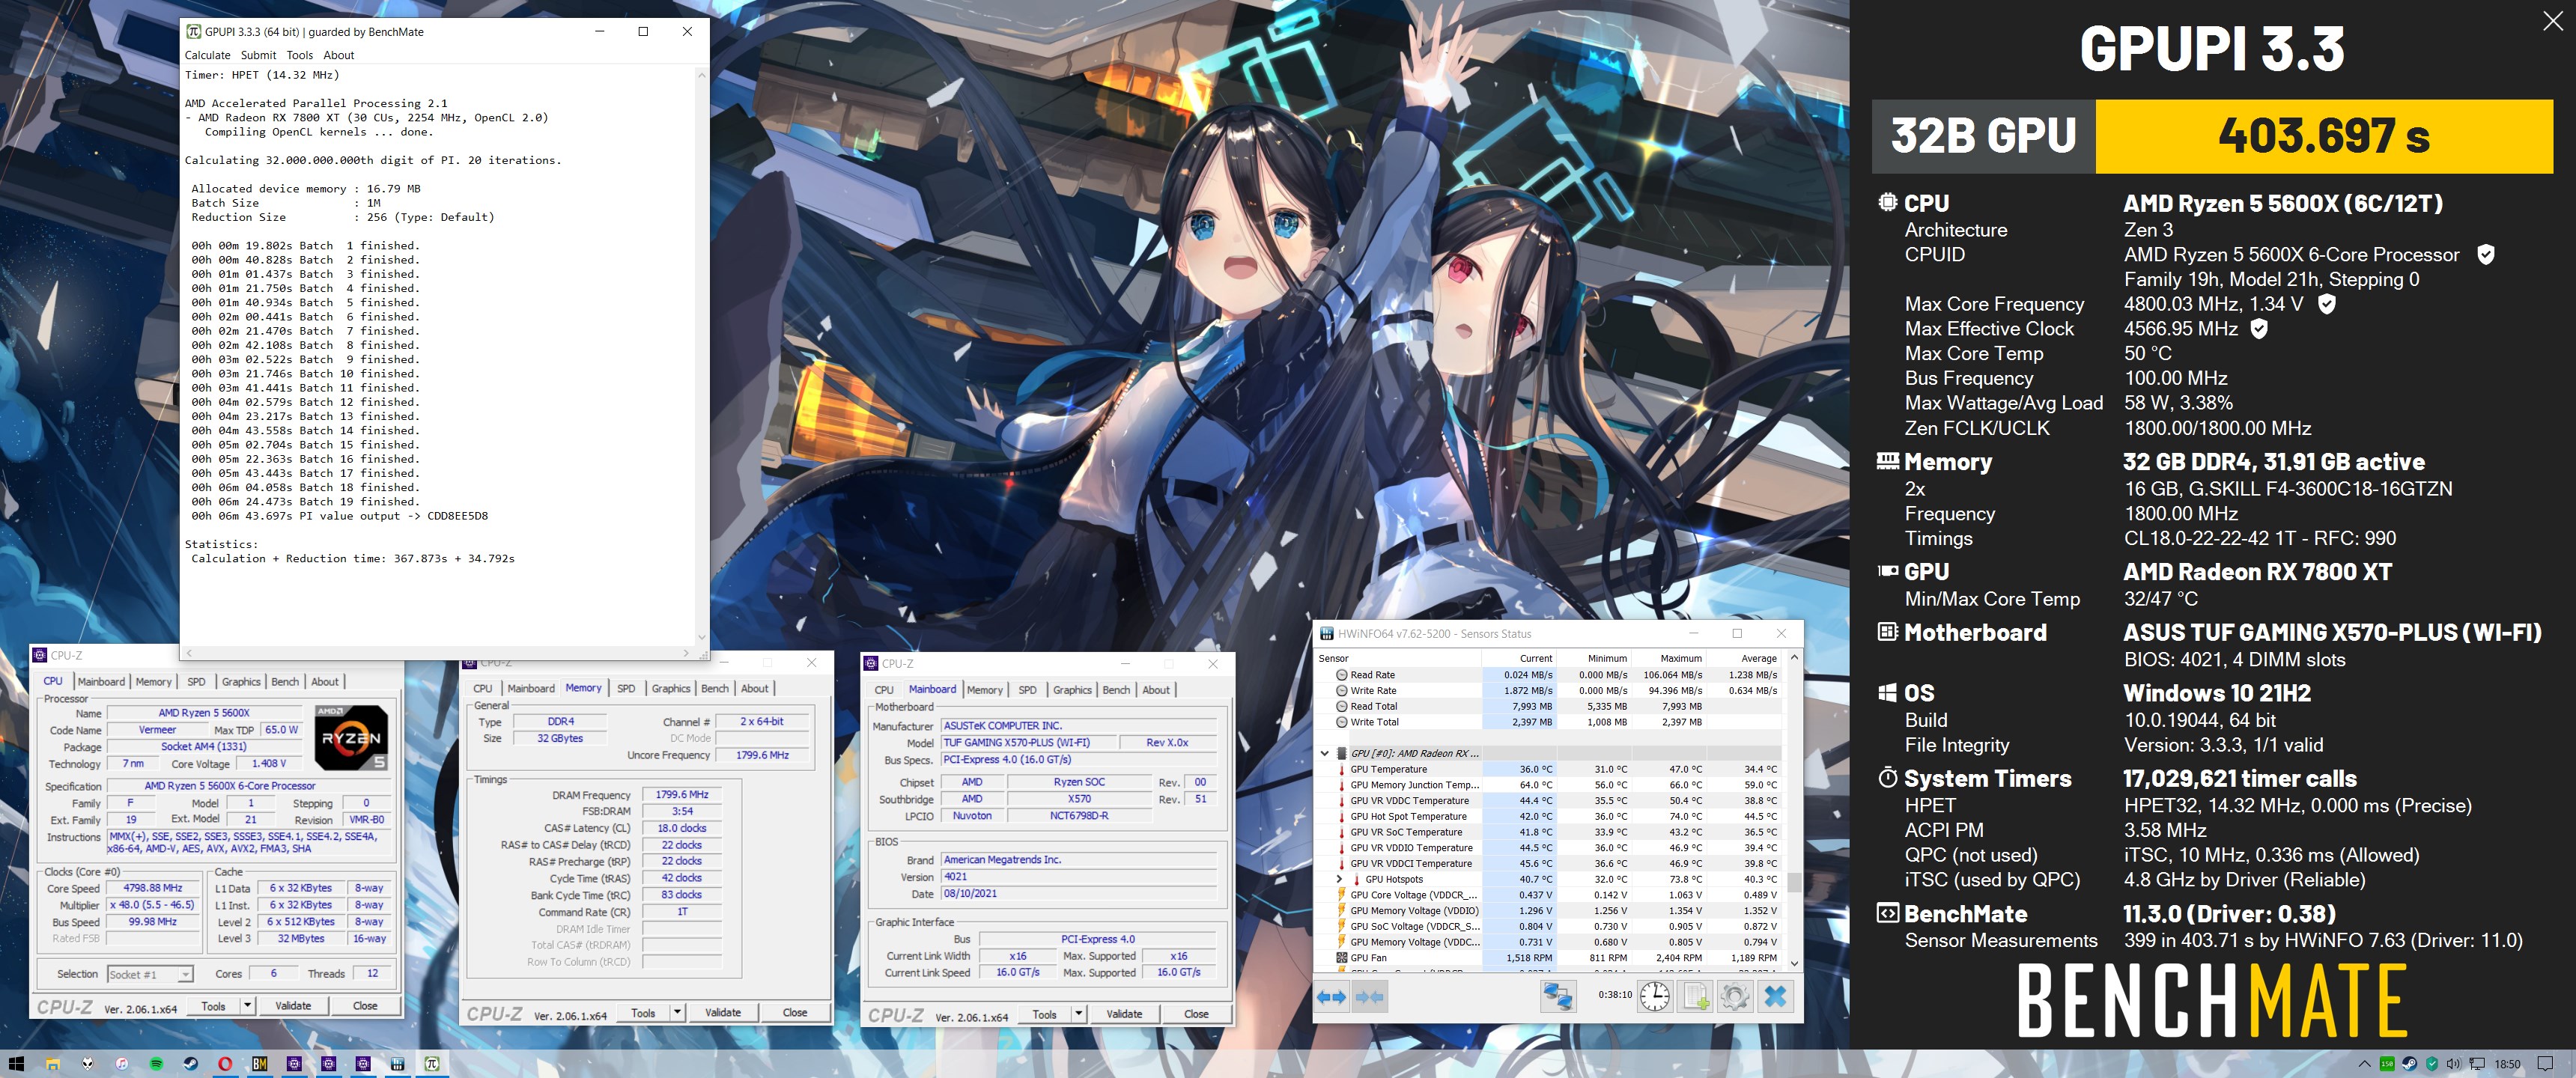Open the Windows Start menu

(x=16, y=1064)
